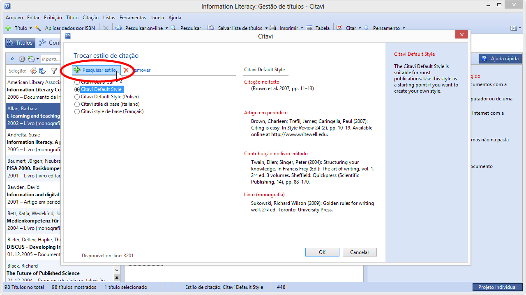Select Citavi stile di base (italiano)
Screen dimensions: 526x295
click(107, 104)
